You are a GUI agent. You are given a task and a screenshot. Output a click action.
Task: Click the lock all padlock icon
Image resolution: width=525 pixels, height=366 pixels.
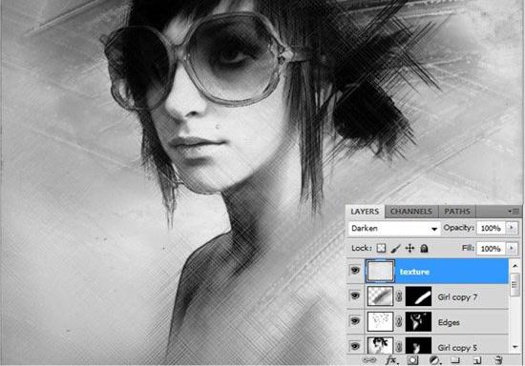[x=424, y=248]
